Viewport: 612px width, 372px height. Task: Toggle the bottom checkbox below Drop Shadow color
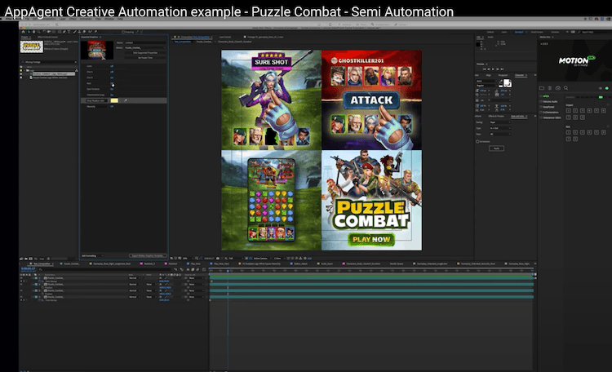tap(112, 106)
